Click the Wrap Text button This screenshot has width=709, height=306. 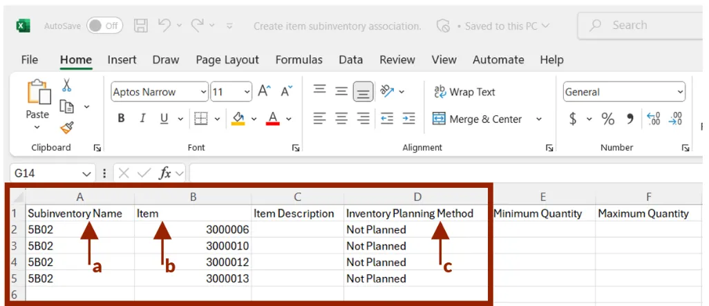point(464,92)
